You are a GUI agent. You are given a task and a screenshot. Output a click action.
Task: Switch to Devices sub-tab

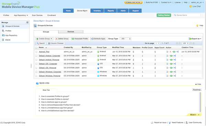tap(71, 32)
